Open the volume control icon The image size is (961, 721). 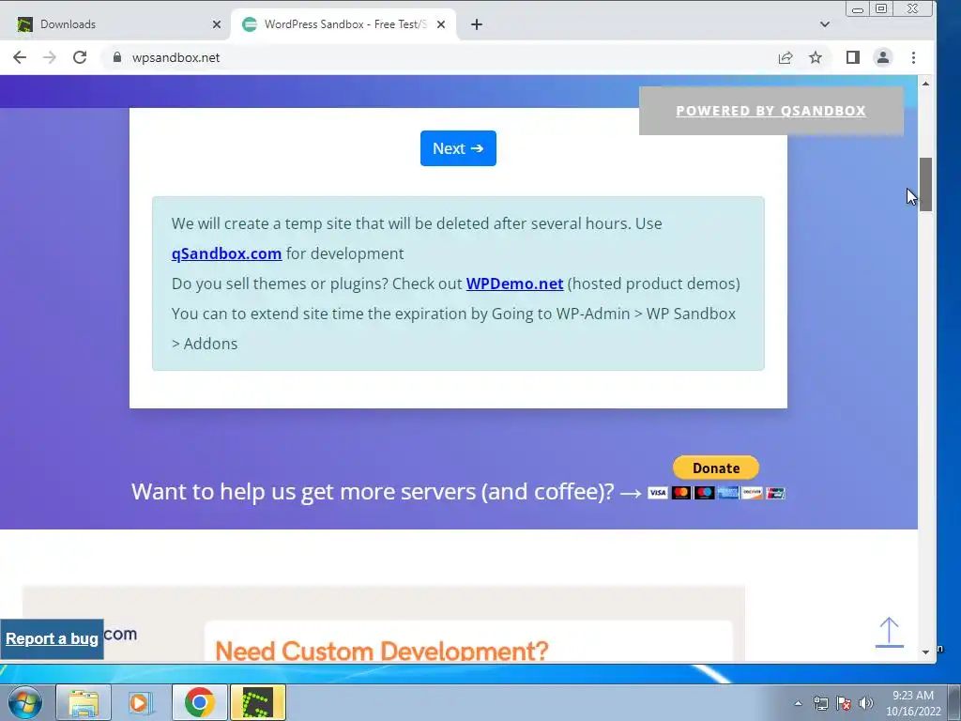point(866,703)
